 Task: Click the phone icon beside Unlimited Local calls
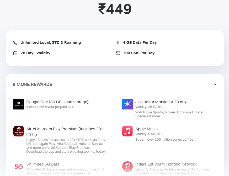(15, 42)
